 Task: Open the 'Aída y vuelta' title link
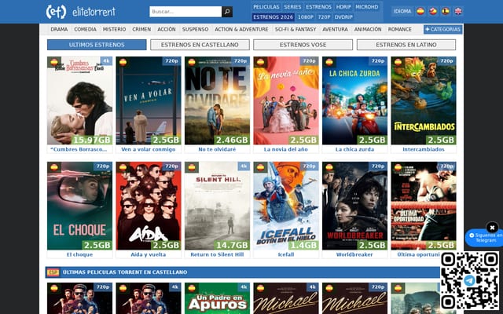coord(149,254)
